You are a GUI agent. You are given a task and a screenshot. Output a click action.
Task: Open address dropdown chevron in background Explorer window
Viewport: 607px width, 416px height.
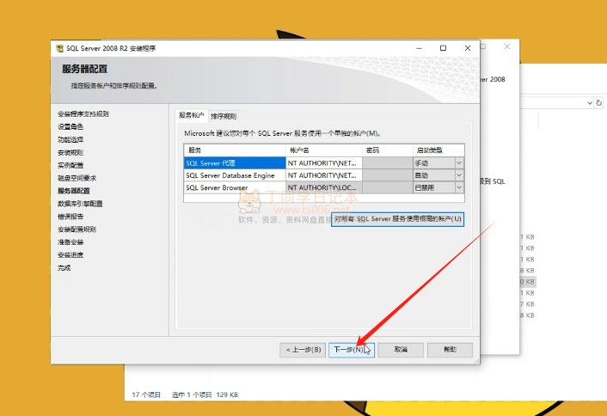click(590, 103)
